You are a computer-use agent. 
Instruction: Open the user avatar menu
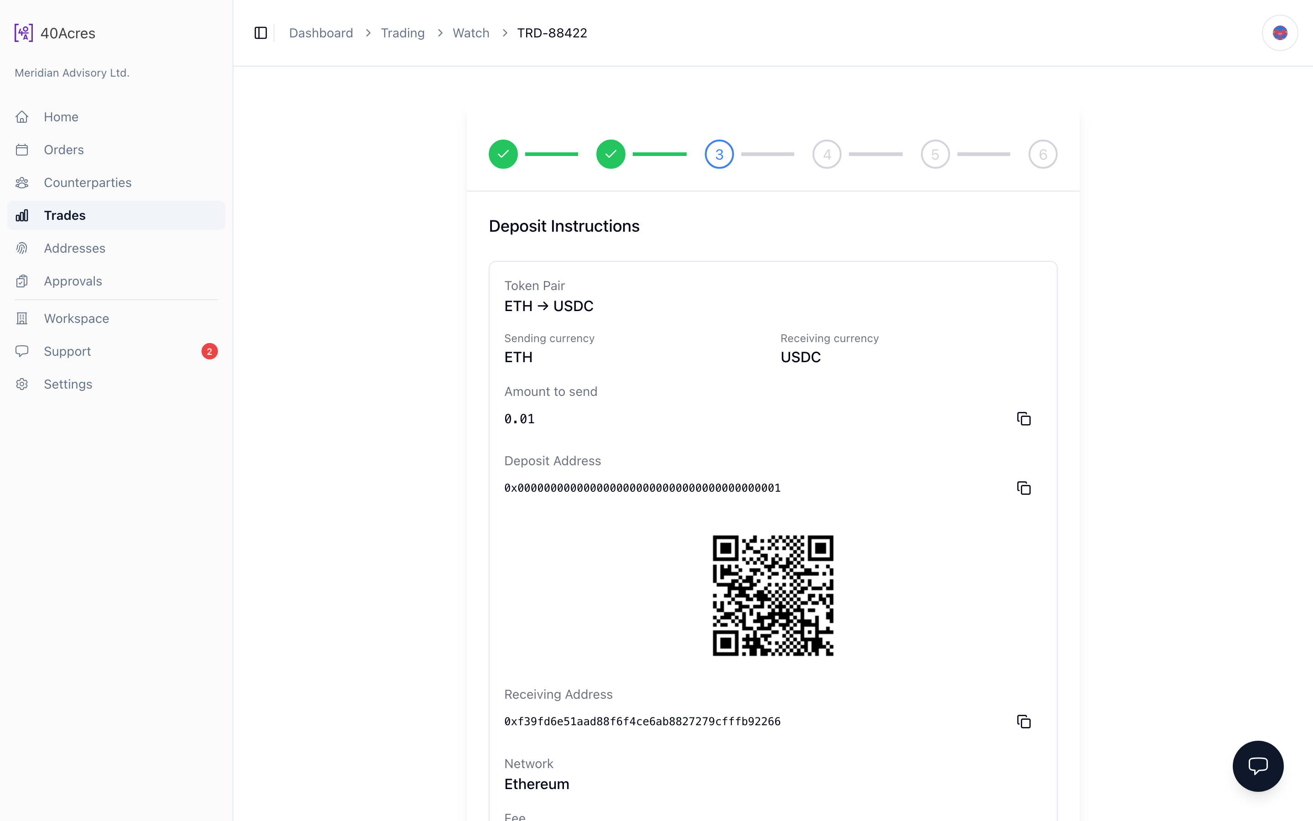click(1279, 33)
